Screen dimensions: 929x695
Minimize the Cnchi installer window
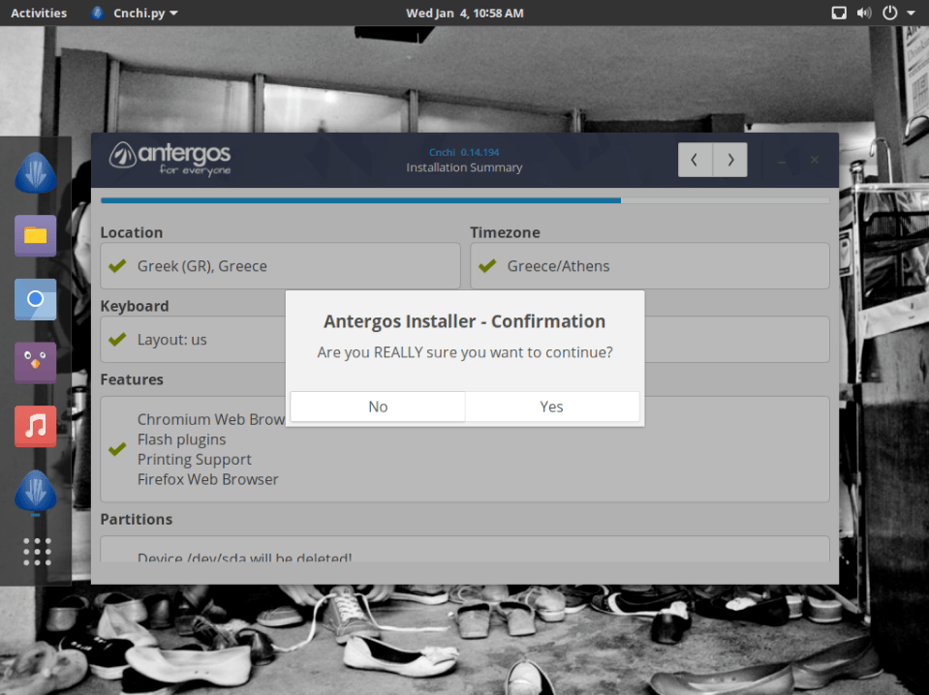pos(782,161)
